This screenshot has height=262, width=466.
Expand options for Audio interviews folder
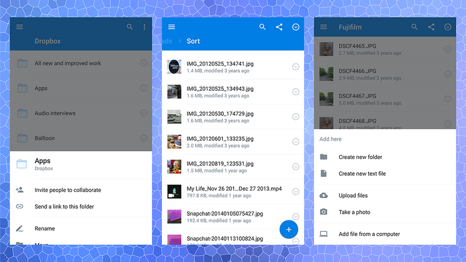(143, 113)
